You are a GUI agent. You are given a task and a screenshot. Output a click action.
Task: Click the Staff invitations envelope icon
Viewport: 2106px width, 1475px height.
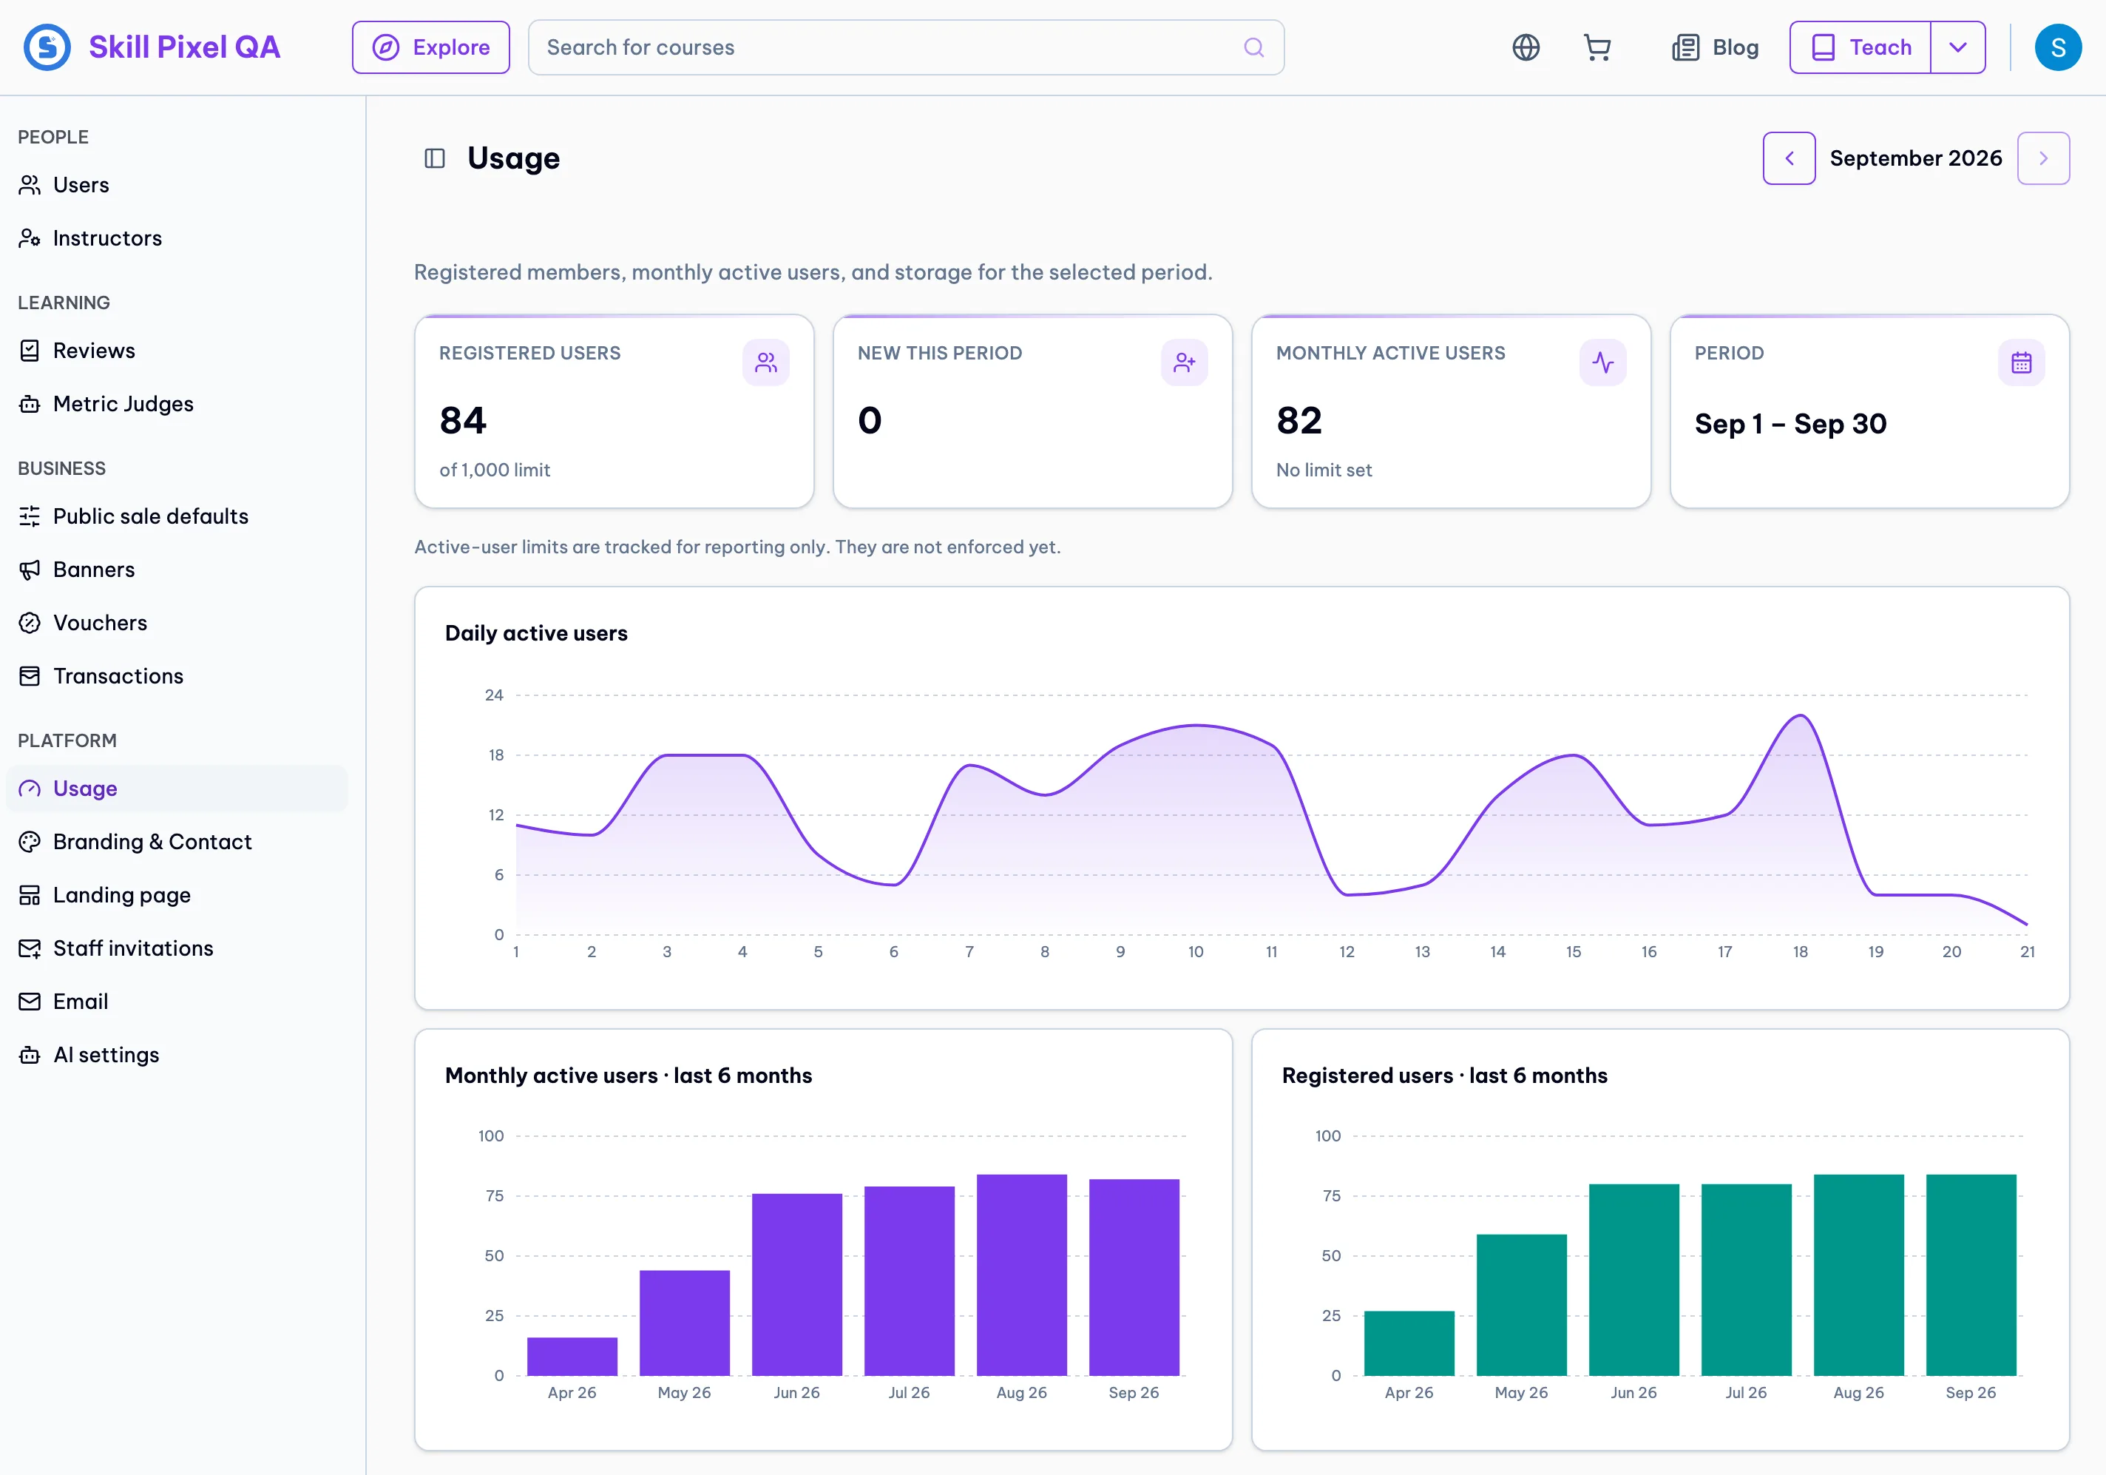click(x=30, y=948)
